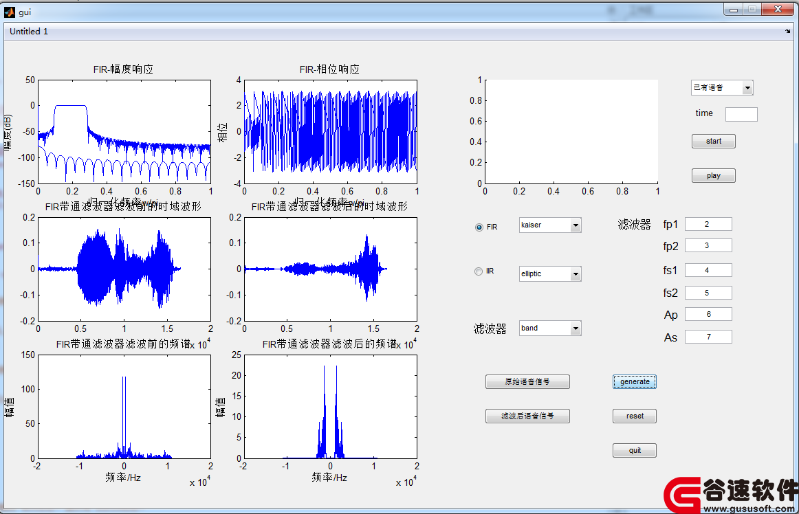Click the 滤波后语音信号 button
The image size is (799, 514).
527,416
